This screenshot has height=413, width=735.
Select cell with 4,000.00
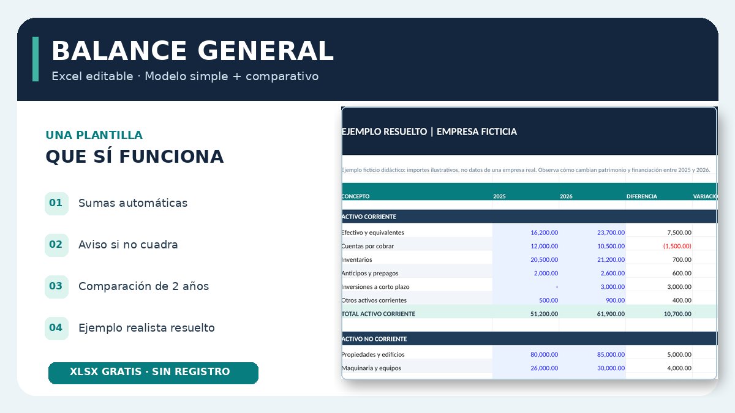point(659,368)
